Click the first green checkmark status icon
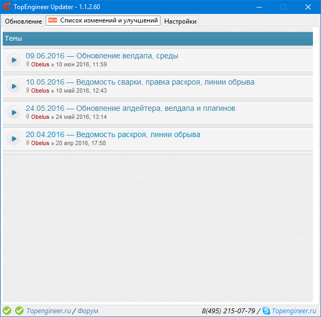 (7, 311)
